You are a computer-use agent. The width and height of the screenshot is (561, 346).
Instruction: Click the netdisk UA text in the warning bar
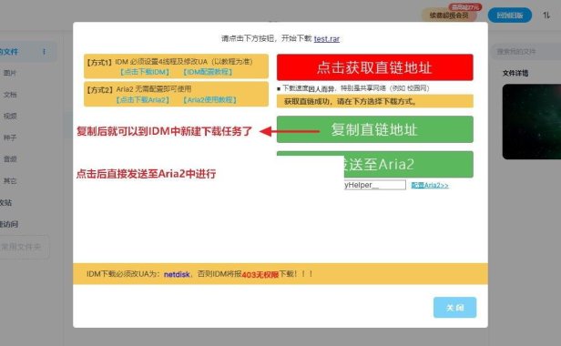tap(177, 274)
